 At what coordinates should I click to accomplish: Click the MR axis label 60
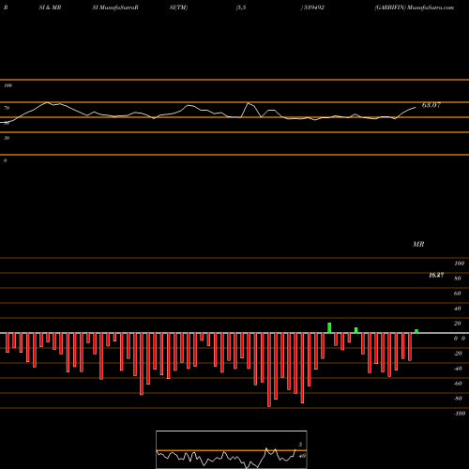pos(458,294)
